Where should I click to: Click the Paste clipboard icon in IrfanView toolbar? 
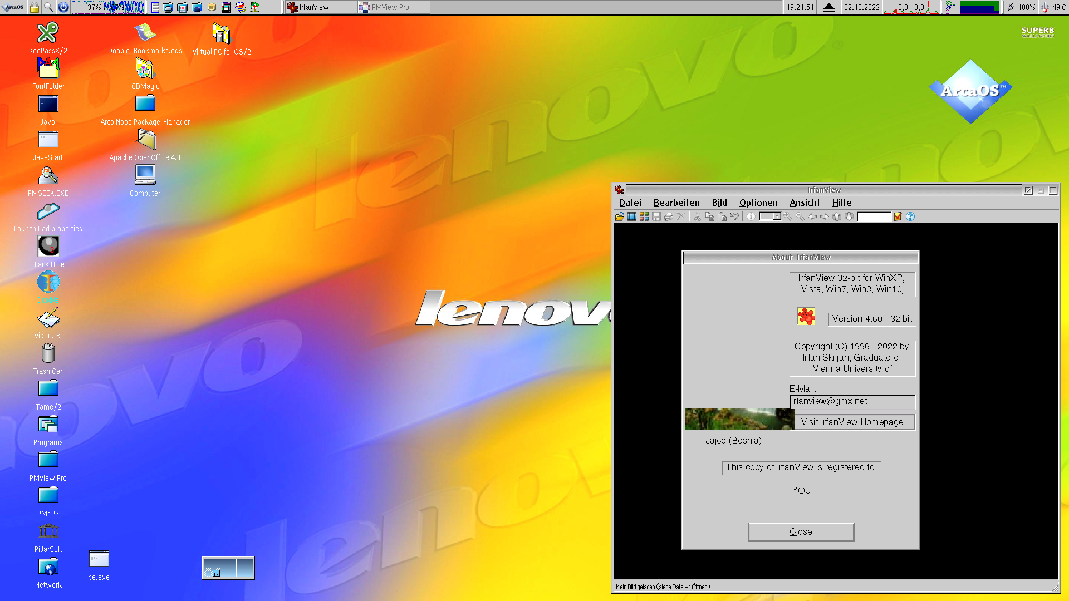(722, 217)
